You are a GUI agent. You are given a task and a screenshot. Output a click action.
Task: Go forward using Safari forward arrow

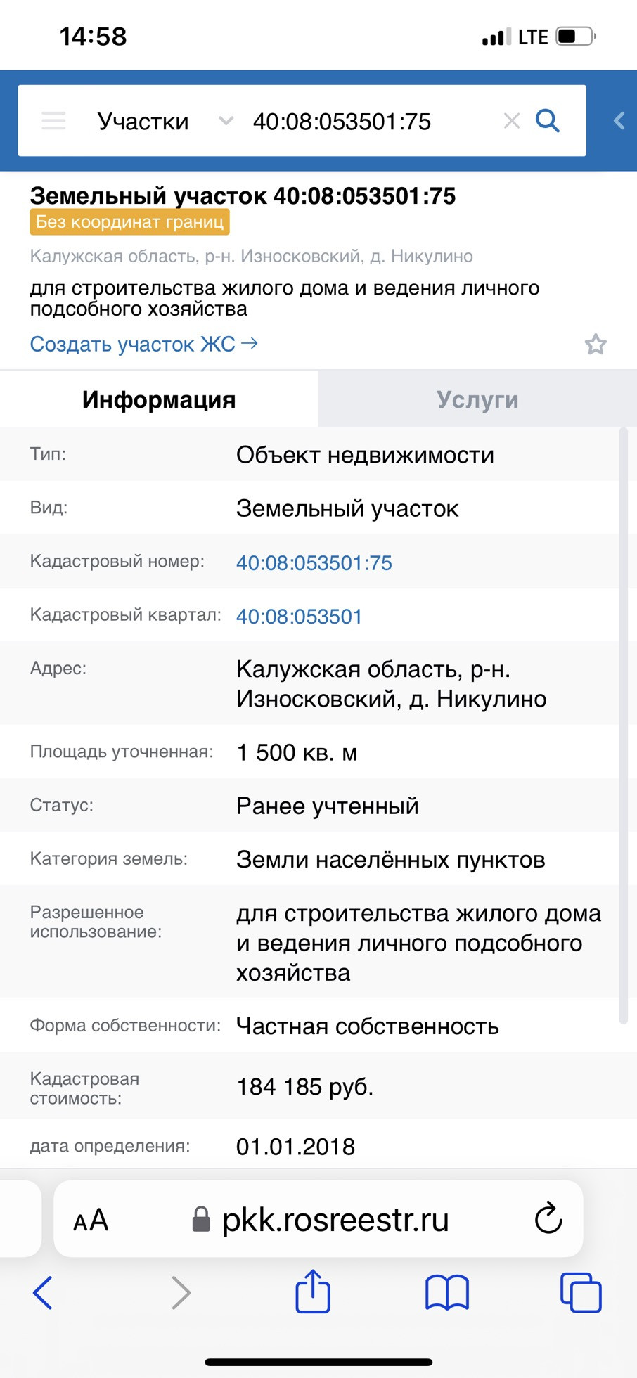[181, 1292]
